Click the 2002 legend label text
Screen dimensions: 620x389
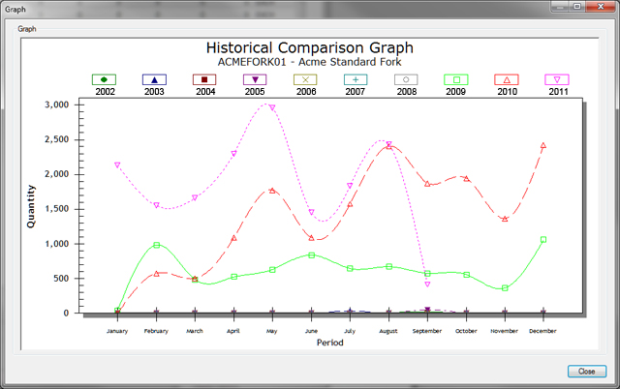click(106, 92)
